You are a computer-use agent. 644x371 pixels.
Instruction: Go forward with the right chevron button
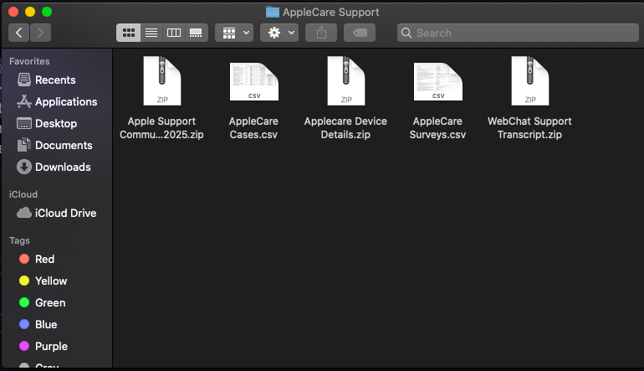(x=40, y=33)
